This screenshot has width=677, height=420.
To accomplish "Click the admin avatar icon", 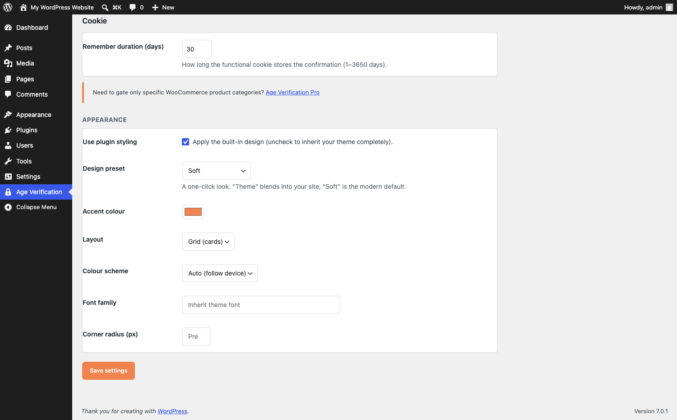I will point(669,7).
